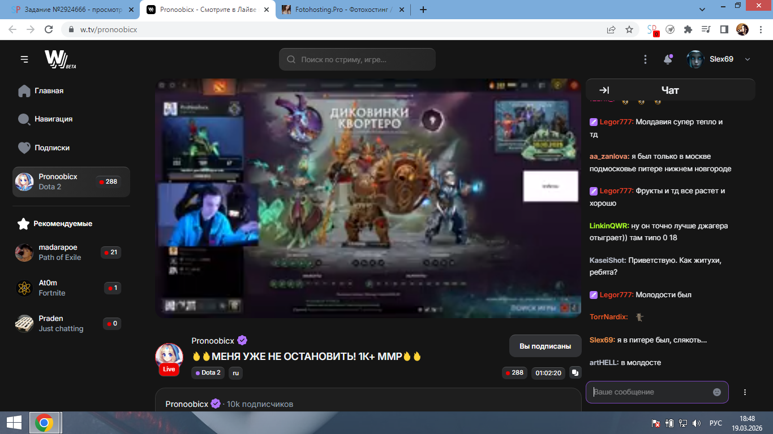
Task: Open Навигация in the sidebar
Action: tap(45, 119)
